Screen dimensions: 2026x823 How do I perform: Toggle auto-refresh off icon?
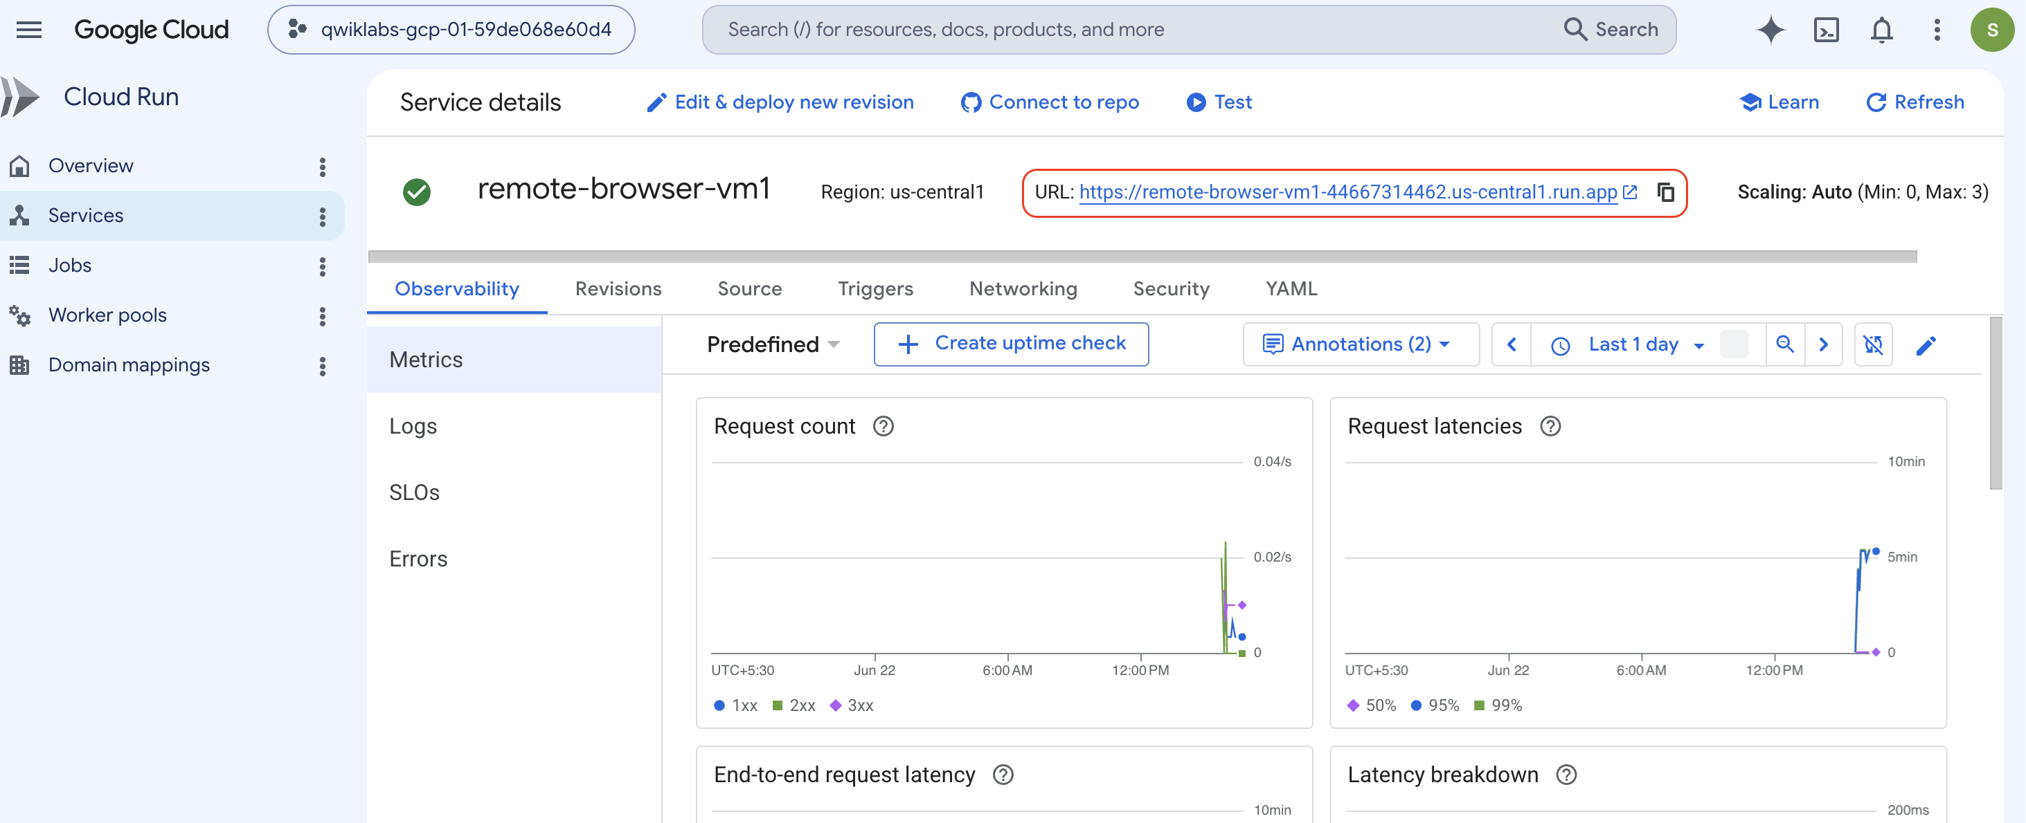[1873, 344]
